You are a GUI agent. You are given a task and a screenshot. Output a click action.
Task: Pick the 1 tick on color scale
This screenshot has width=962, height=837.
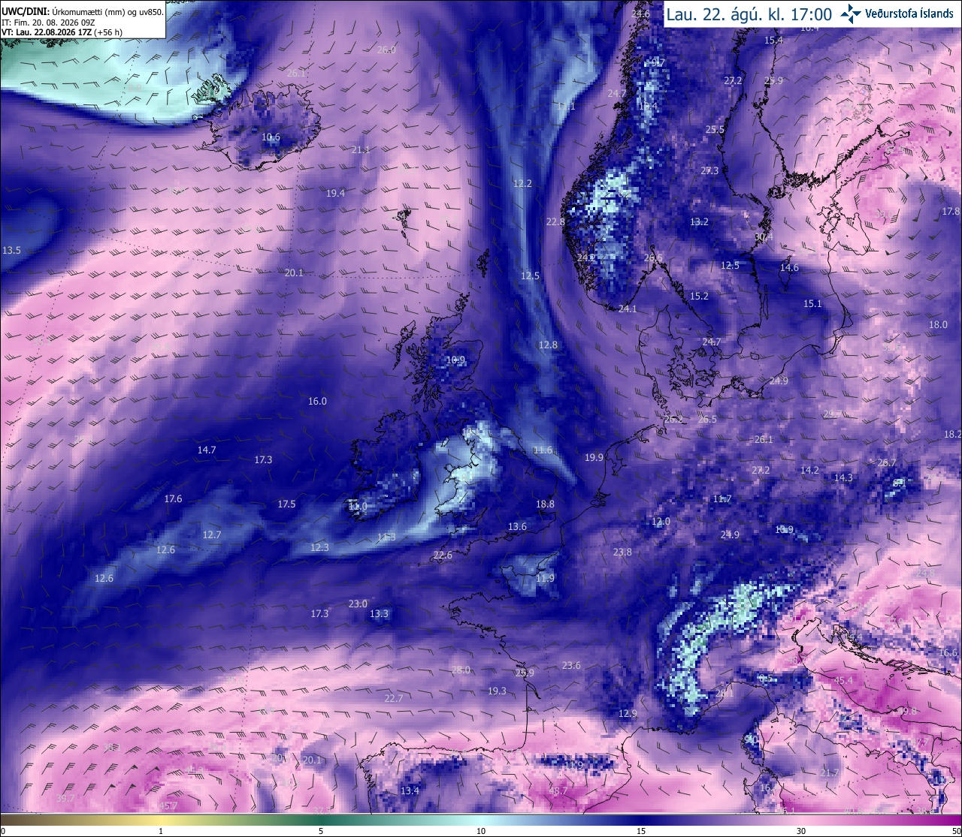pyautogui.click(x=161, y=831)
